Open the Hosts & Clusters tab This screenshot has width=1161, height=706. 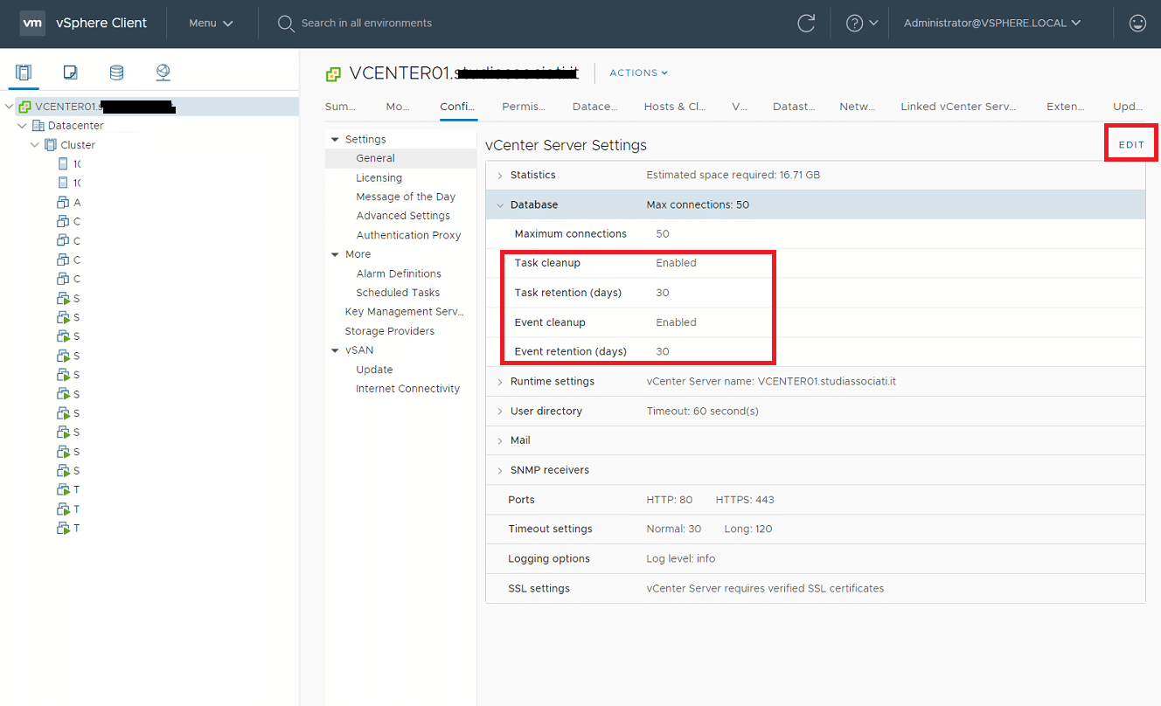[675, 107]
